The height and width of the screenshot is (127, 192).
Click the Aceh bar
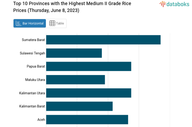(x=87, y=119)
